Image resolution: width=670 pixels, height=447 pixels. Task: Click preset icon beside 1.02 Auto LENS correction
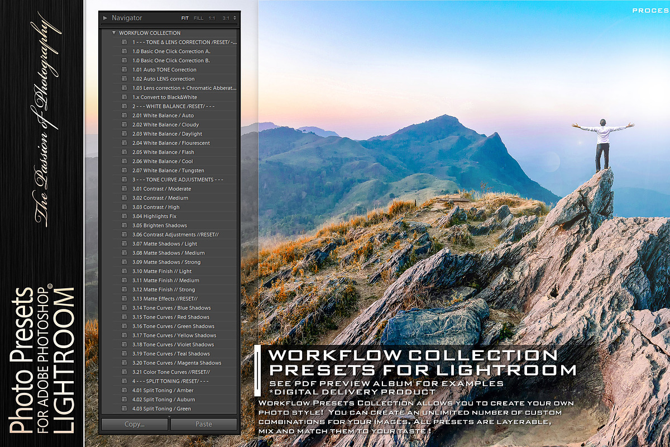tap(125, 79)
